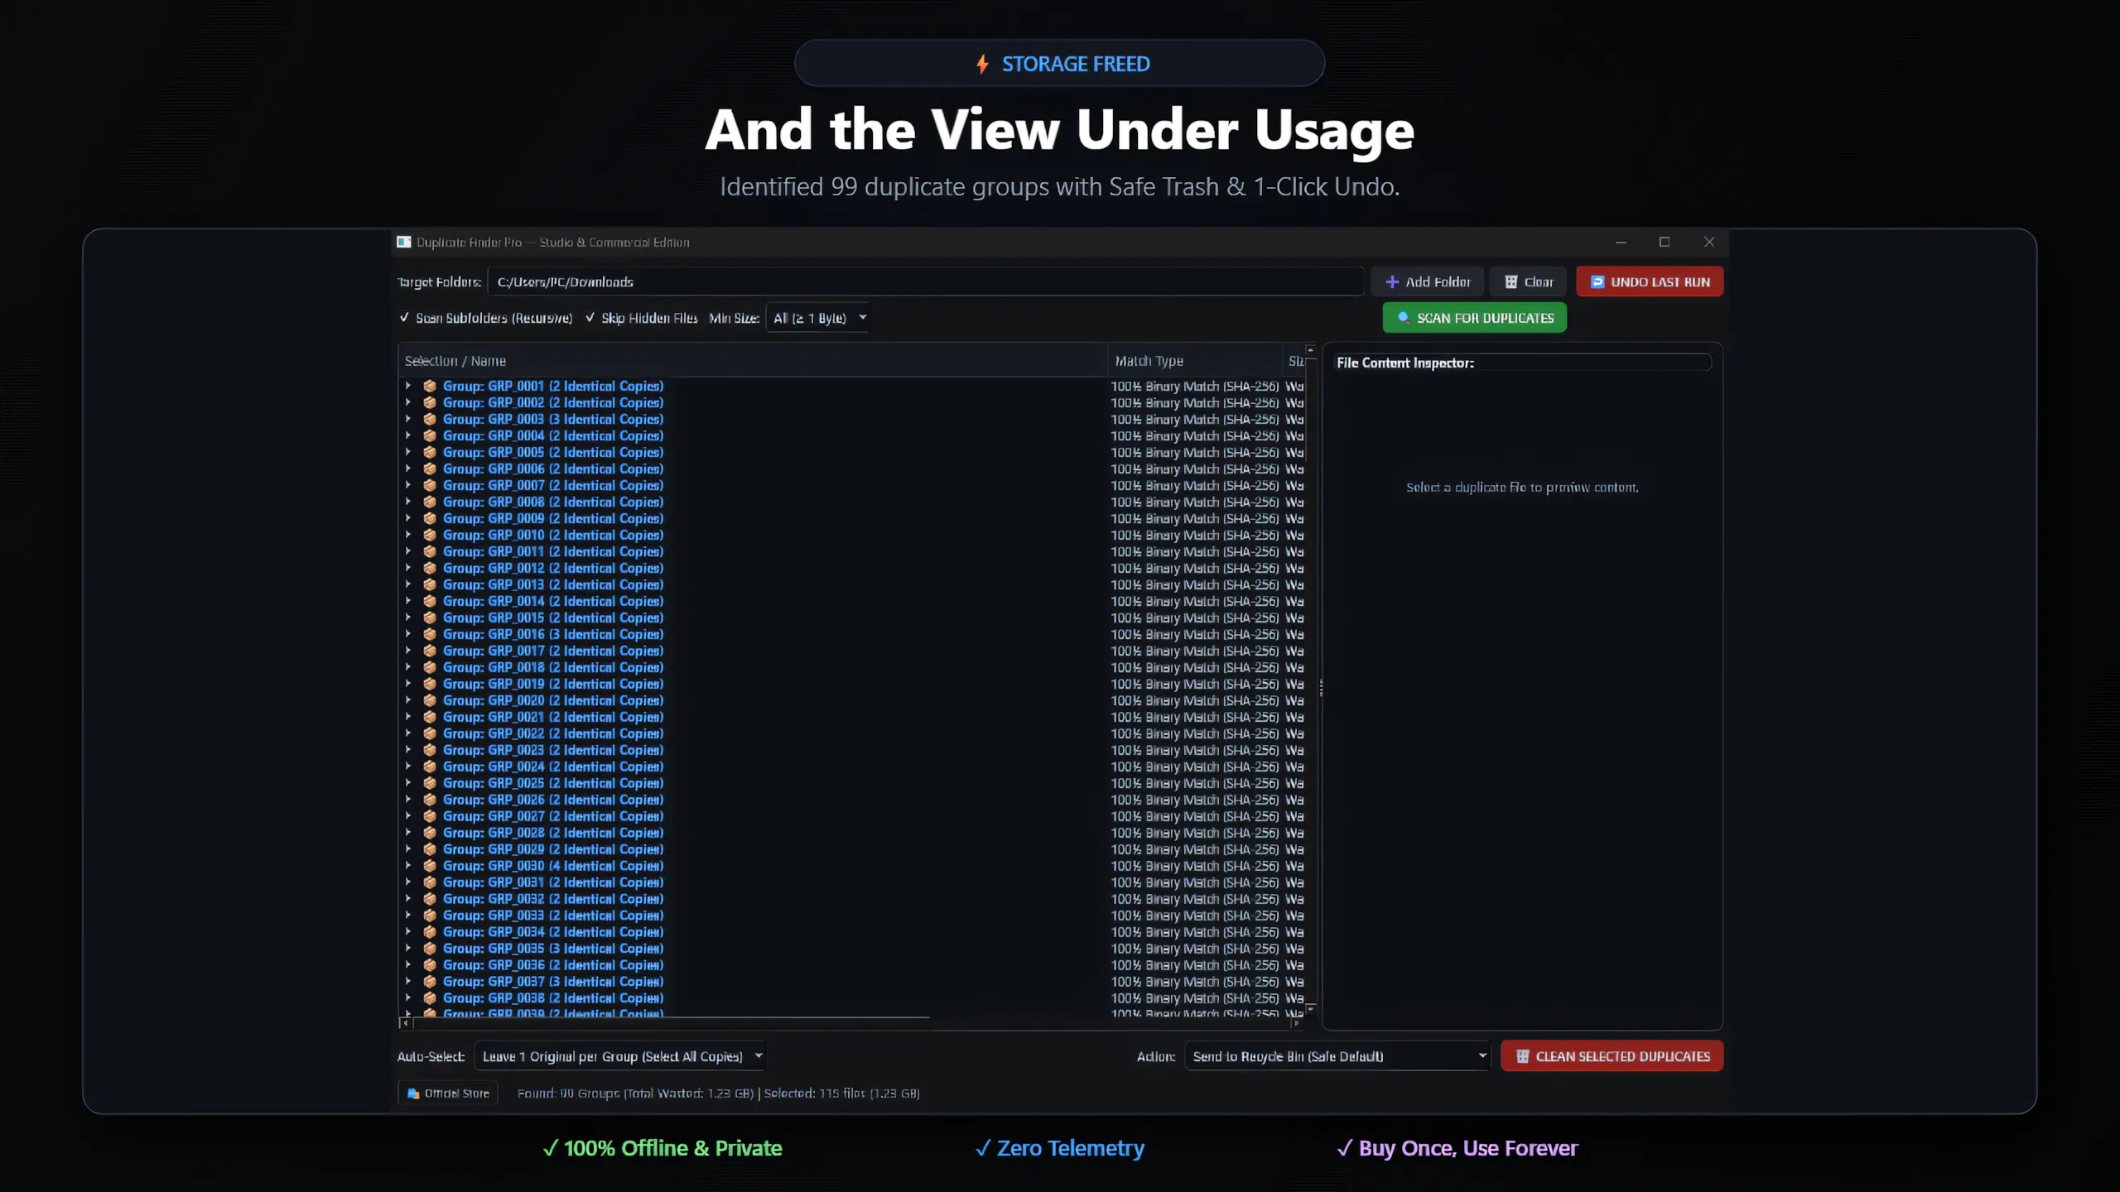Maximize the Duplicate Finder Pro window
Viewport: 2120px width, 1192px height.
(x=1665, y=242)
